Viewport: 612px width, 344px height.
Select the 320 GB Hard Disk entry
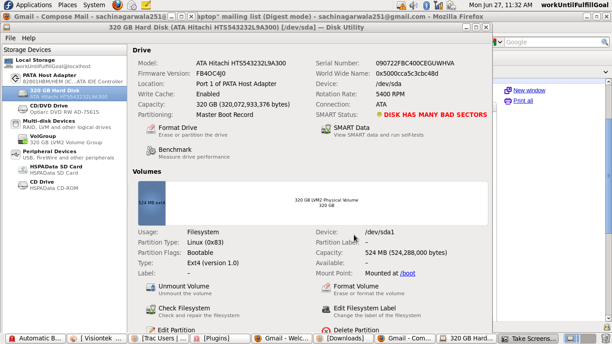pos(65,94)
